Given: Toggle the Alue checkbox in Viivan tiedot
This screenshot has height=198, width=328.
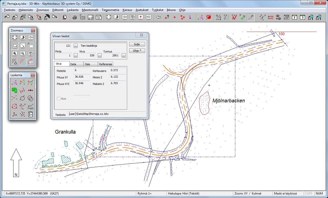Looking at the screenshot, I should pyautogui.click(x=59, y=99).
